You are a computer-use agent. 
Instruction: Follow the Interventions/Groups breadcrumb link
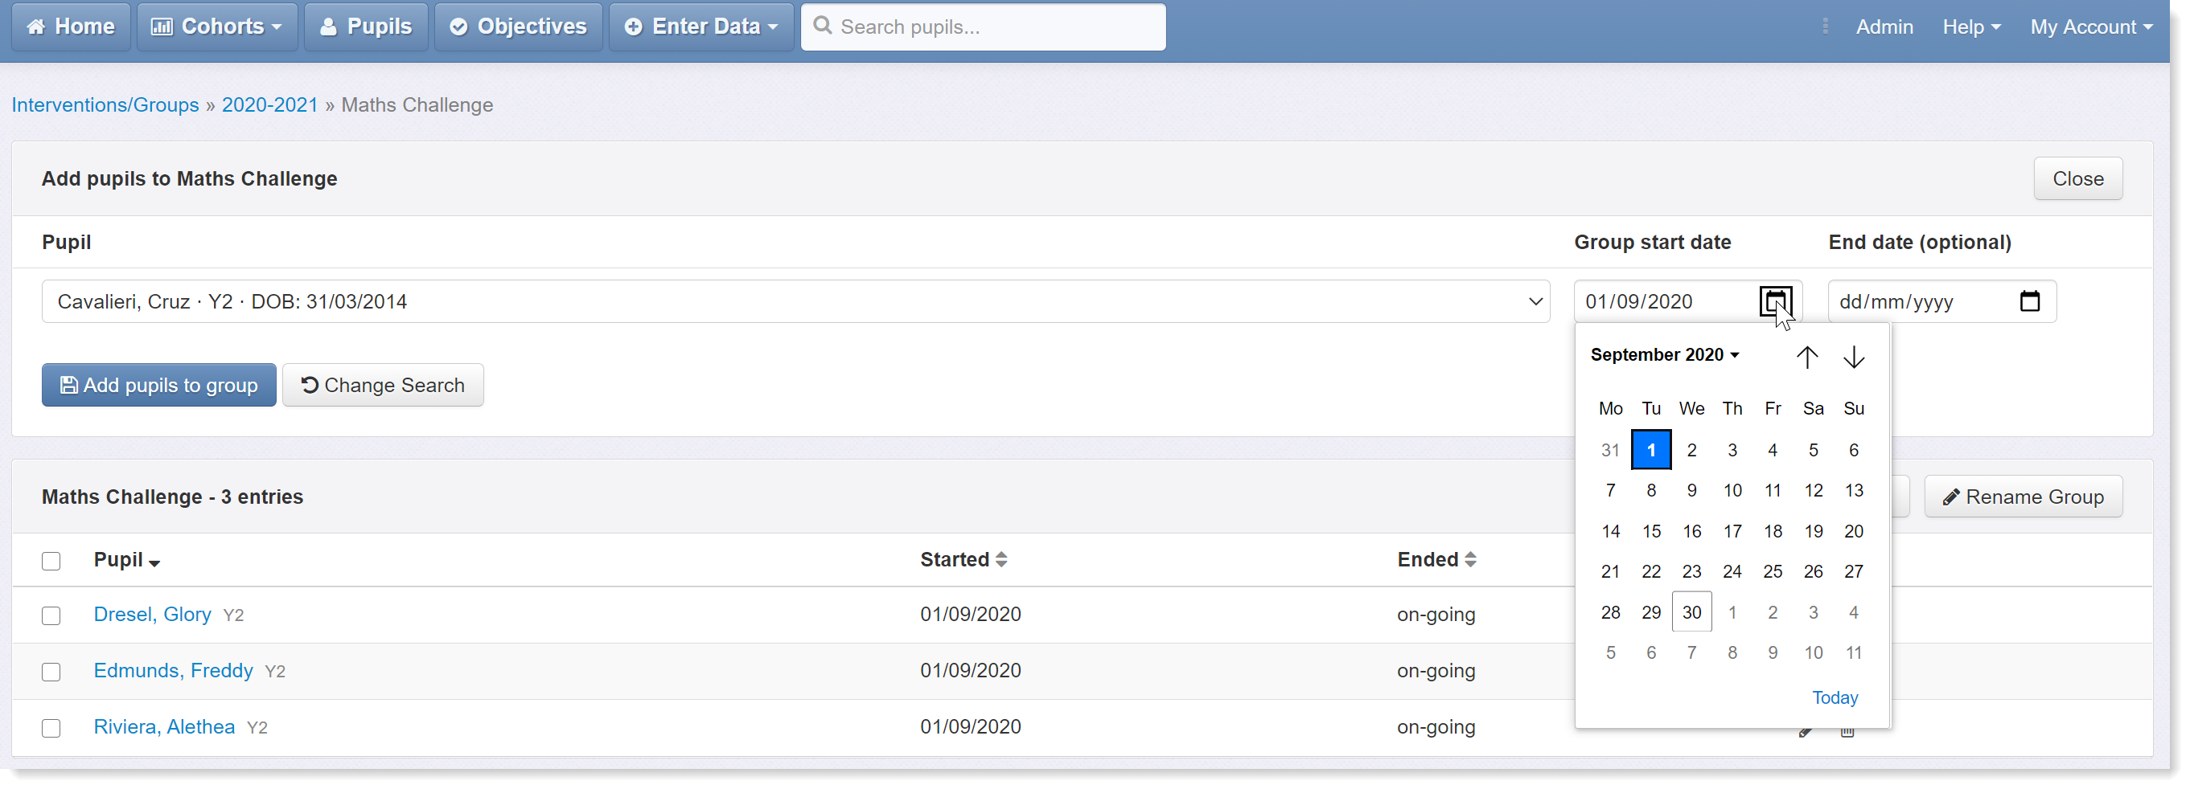(105, 104)
